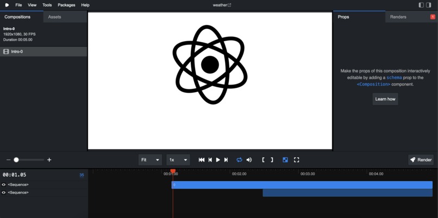The height and width of the screenshot is (218, 438).
Task: Click the 00:04.00 ruler mark
Action: (376, 174)
